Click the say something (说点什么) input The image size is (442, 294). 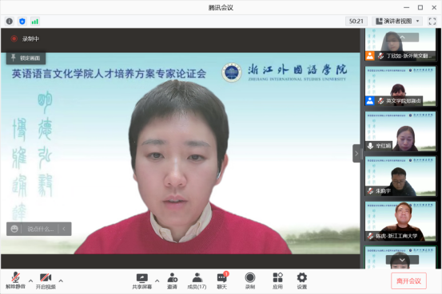(x=40, y=229)
